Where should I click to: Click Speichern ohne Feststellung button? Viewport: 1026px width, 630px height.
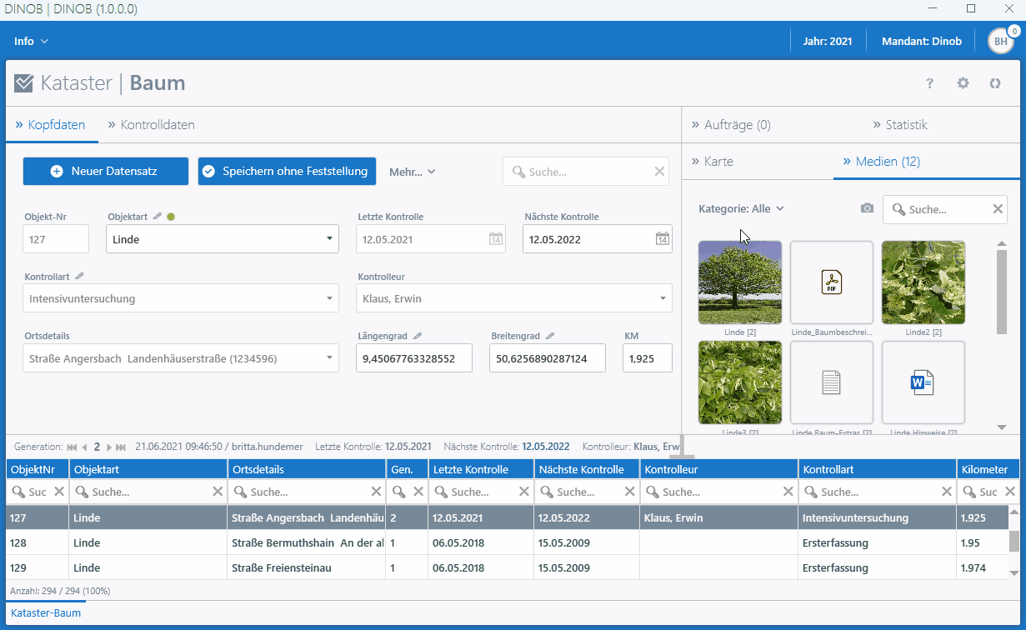(x=287, y=172)
